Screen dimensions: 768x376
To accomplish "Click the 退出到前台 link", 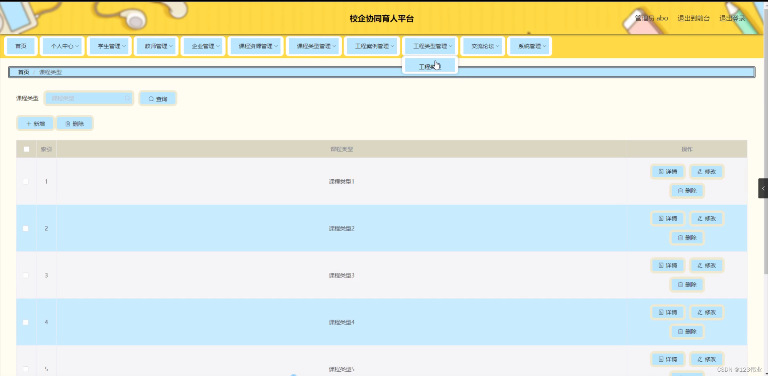I will pyautogui.click(x=693, y=18).
